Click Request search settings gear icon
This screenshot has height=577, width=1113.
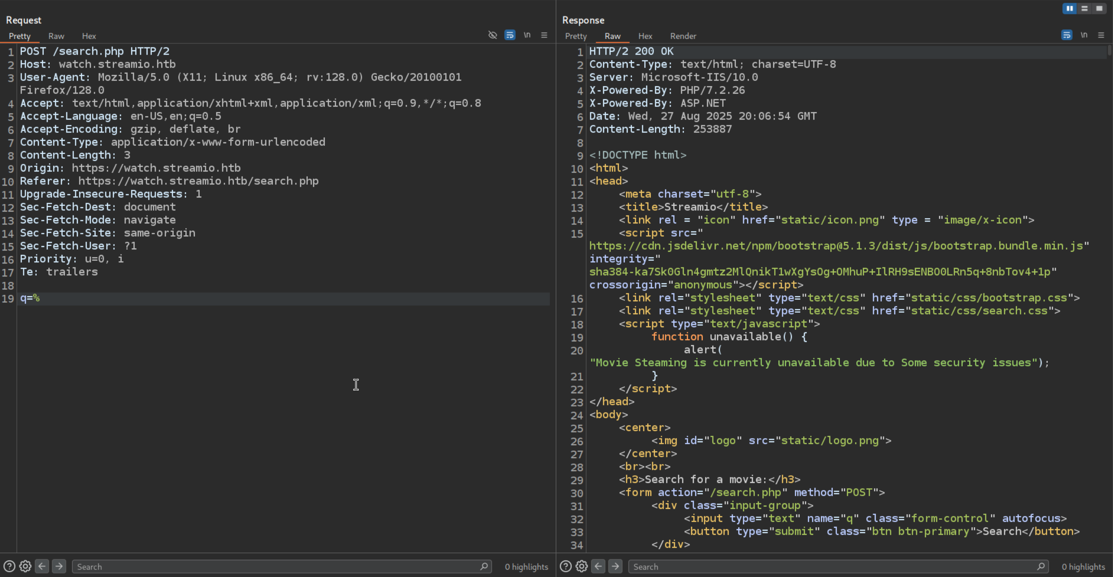(26, 566)
